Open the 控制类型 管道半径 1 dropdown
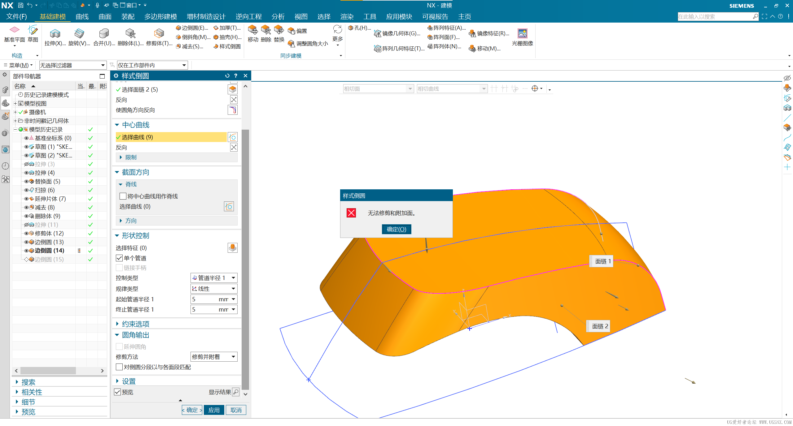The width and height of the screenshot is (793, 426). click(x=214, y=278)
